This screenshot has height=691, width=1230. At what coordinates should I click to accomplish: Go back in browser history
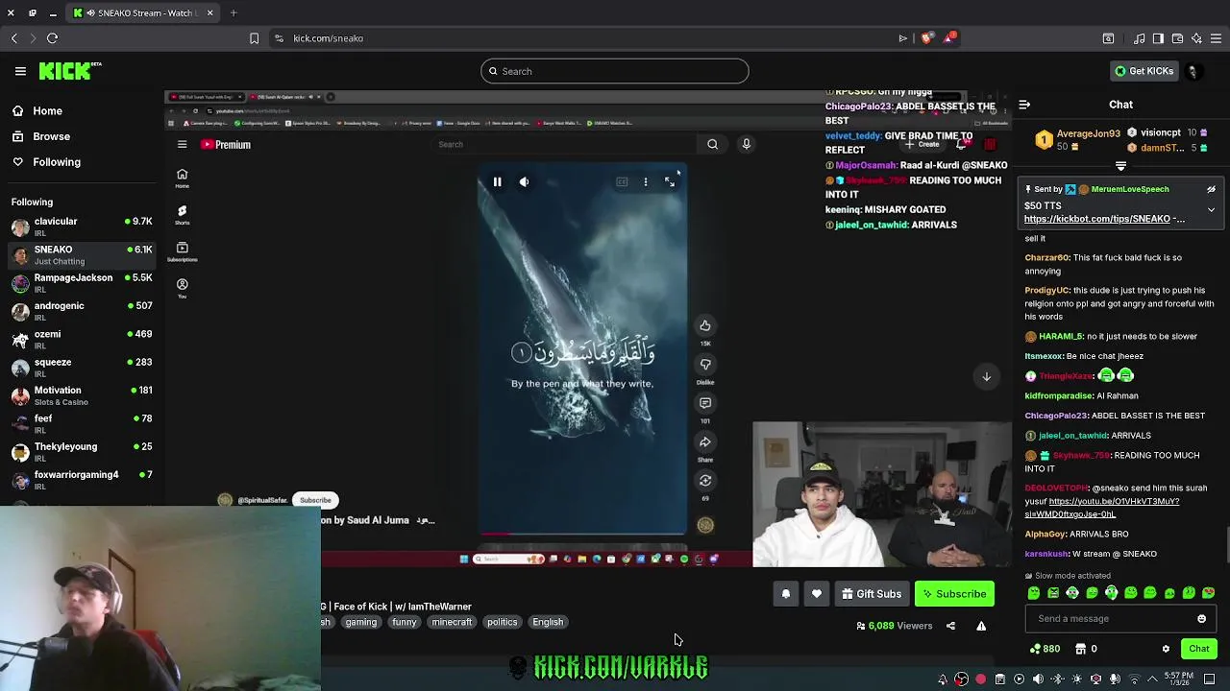click(x=14, y=38)
